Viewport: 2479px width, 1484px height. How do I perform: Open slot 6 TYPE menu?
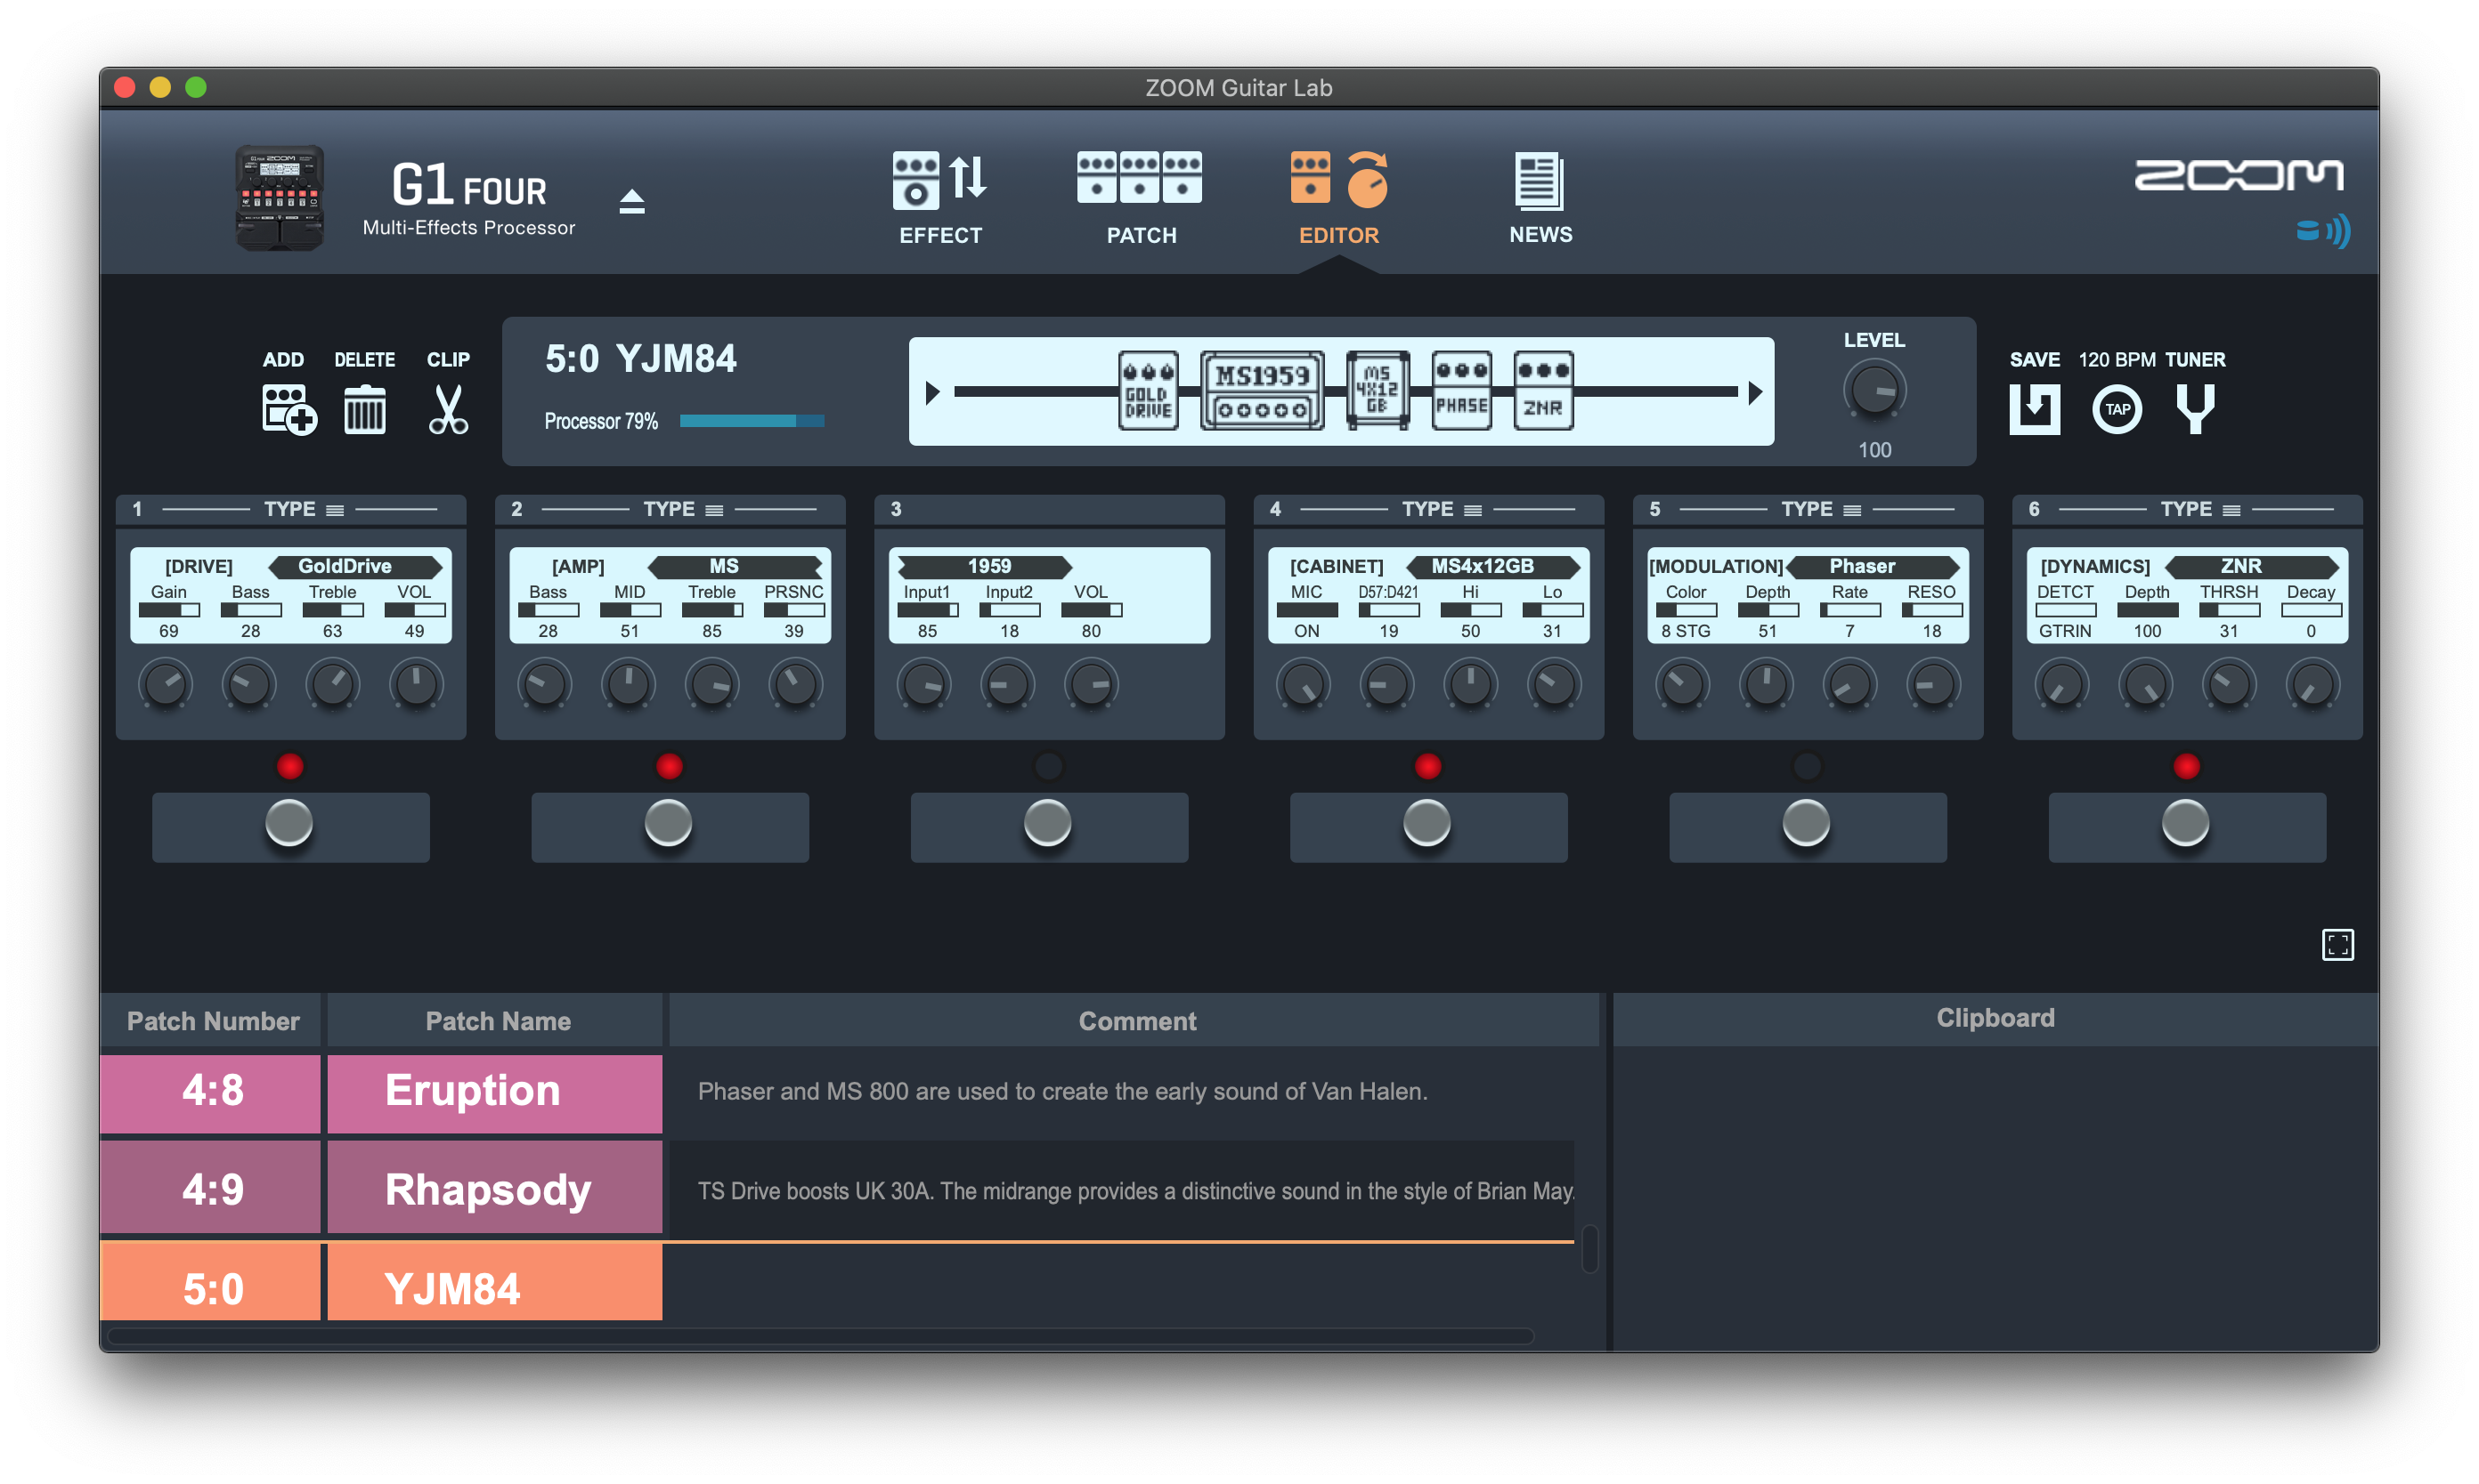pyautogui.click(x=2199, y=509)
